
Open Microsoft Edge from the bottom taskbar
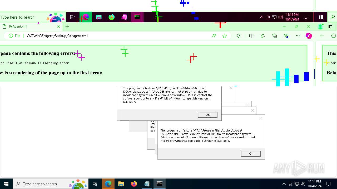coord(108,184)
